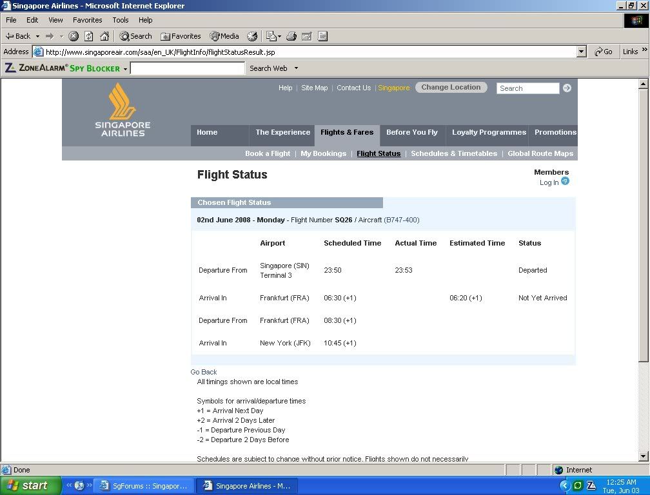Click the Mail icon in toolbar
The image size is (650, 495).
pos(273,36)
